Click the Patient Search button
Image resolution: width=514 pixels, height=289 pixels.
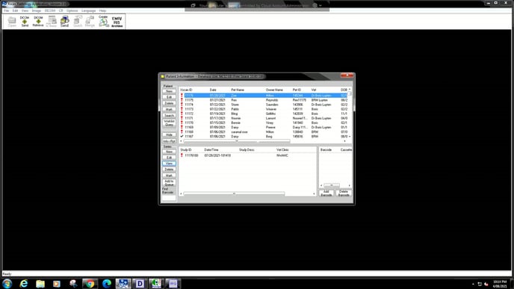(x=169, y=116)
